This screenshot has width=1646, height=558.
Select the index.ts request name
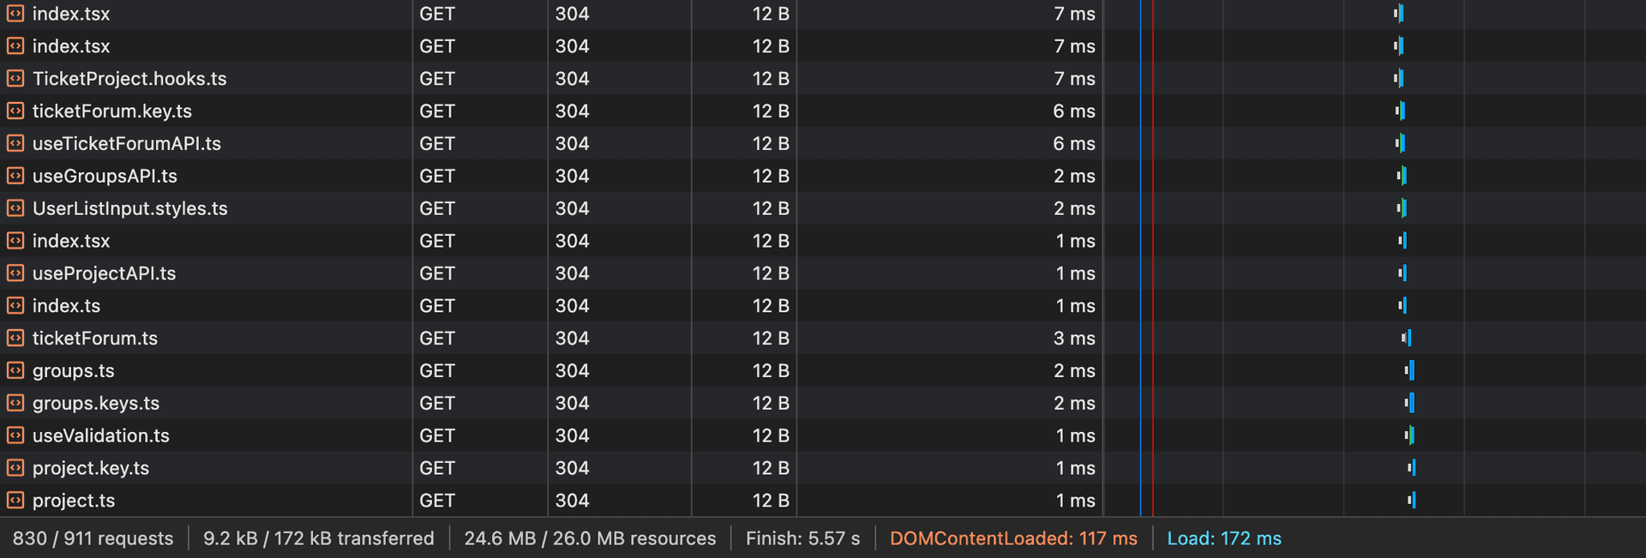click(66, 306)
